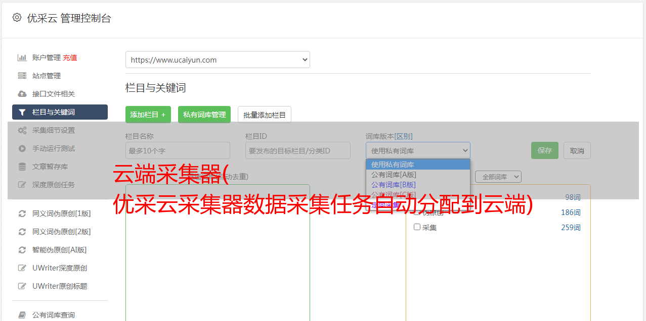Focus the 栏目名称 input field
Screen dimensions: 646x321
click(178, 150)
